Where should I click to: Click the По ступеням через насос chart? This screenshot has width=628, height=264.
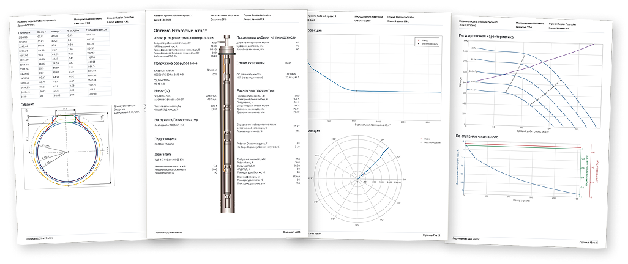click(520, 172)
